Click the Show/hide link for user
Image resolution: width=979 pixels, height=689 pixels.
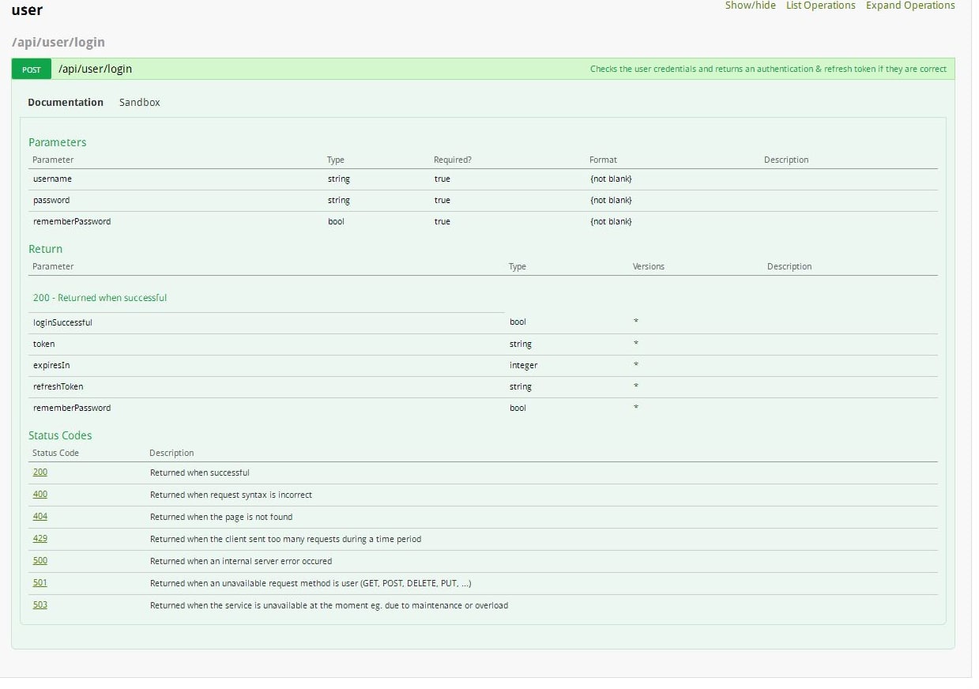click(750, 6)
